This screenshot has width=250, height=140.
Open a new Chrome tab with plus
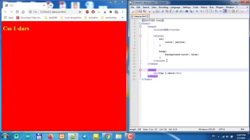tap(51, 5)
